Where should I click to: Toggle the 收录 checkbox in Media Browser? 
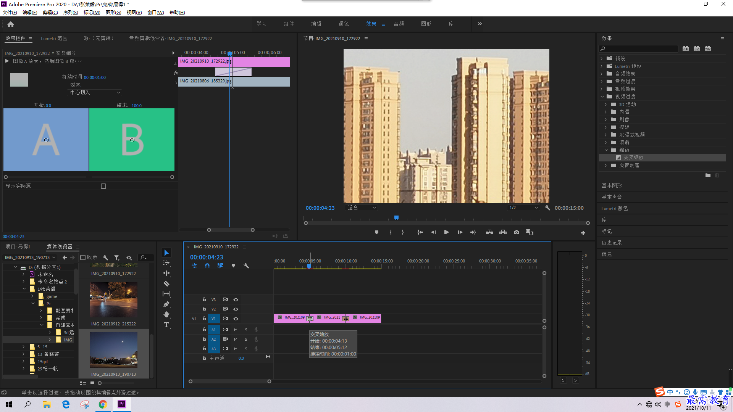(x=83, y=257)
